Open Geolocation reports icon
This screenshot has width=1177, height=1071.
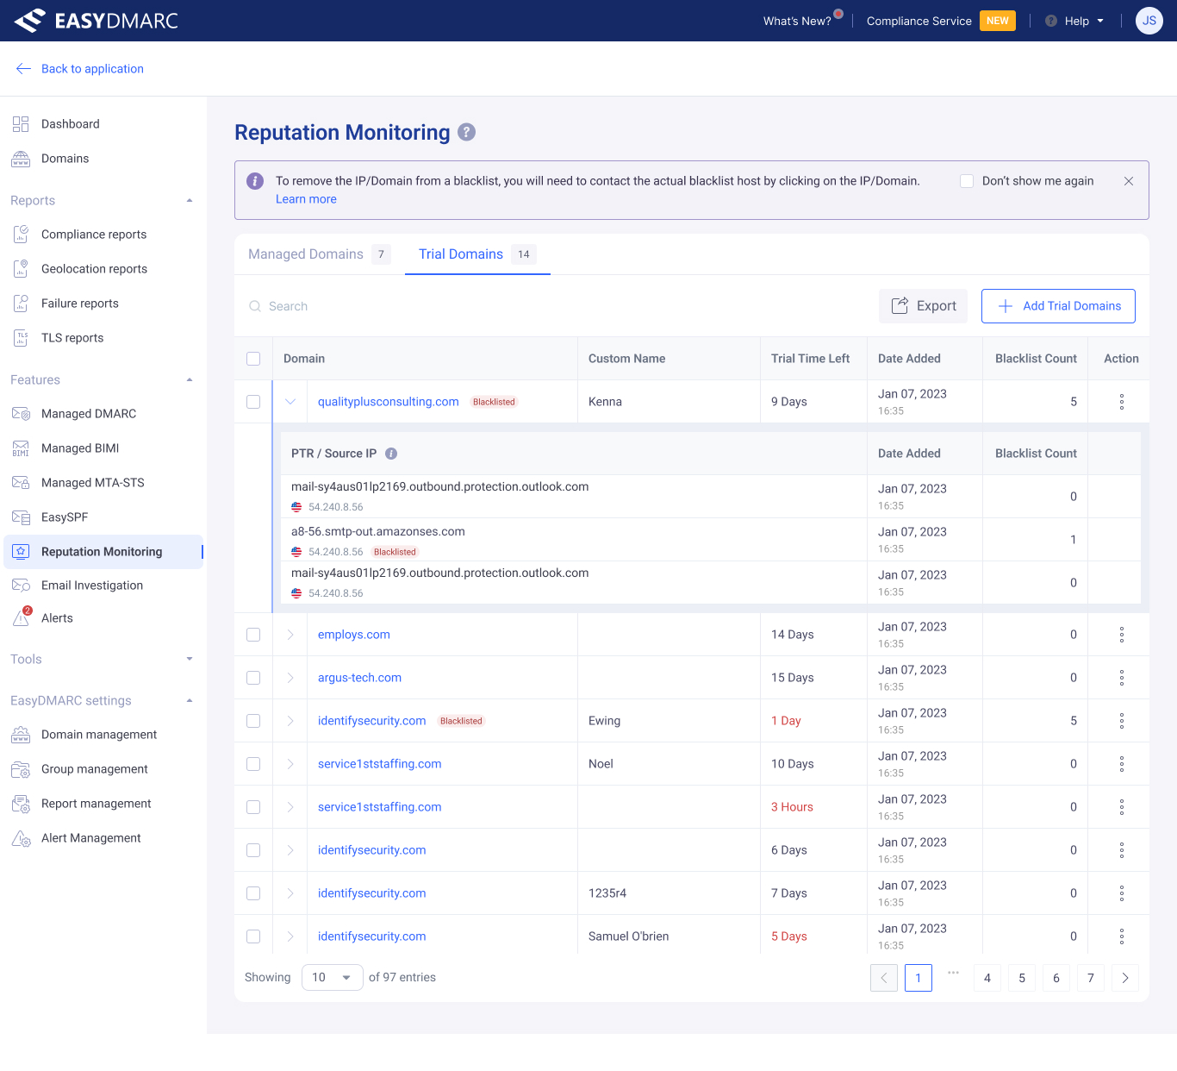coord(21,269)
